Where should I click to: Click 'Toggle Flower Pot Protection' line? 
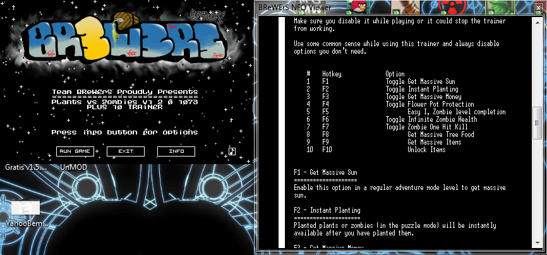pyautogui.click(x=430, y=104)
